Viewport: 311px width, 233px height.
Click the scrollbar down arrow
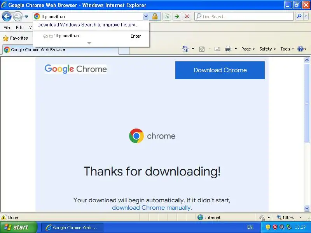coord(307,208)
